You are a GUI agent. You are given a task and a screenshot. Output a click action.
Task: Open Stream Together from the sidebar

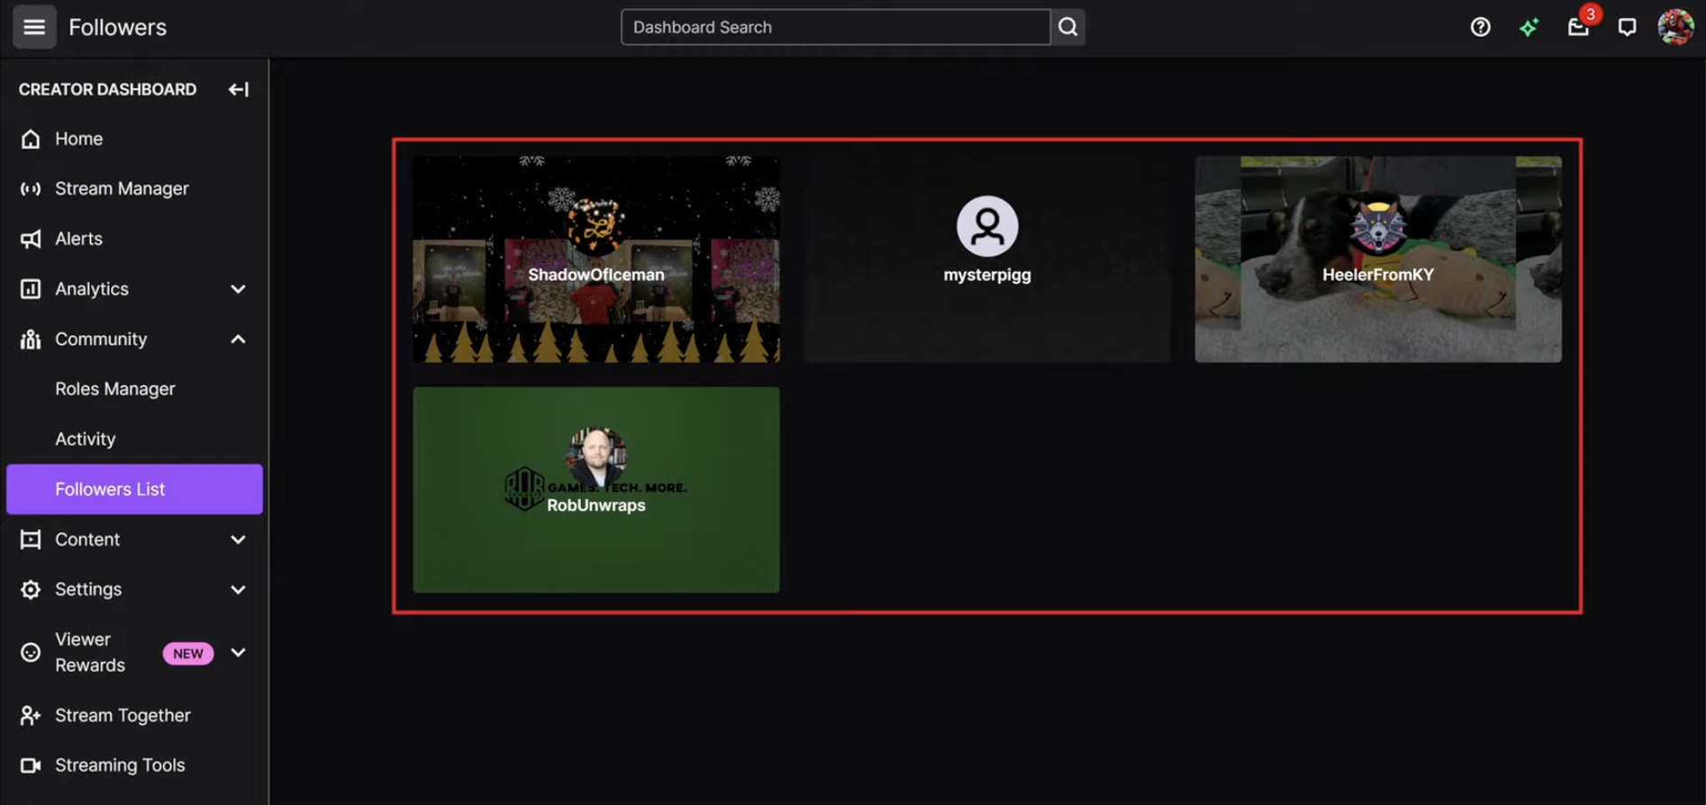(134, 715)
